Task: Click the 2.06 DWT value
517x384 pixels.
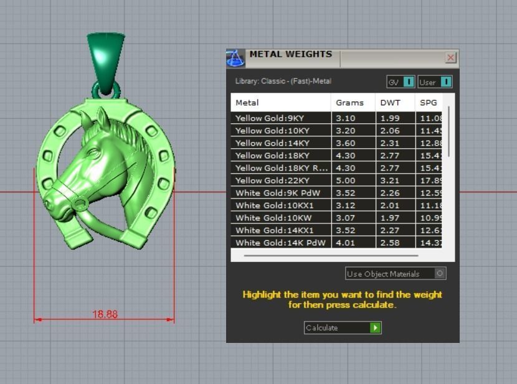Action: click(x=390, y=131)
